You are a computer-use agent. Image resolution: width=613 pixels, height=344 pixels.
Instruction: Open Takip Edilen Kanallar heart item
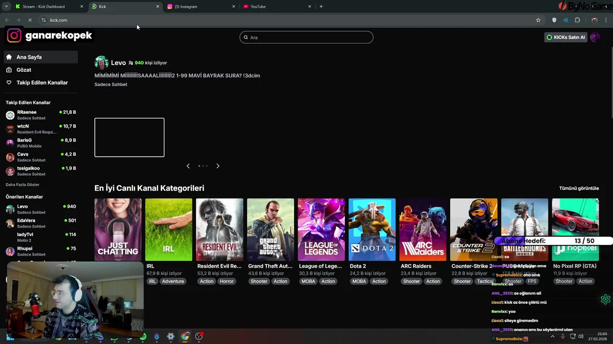click(x=41, y=83)
